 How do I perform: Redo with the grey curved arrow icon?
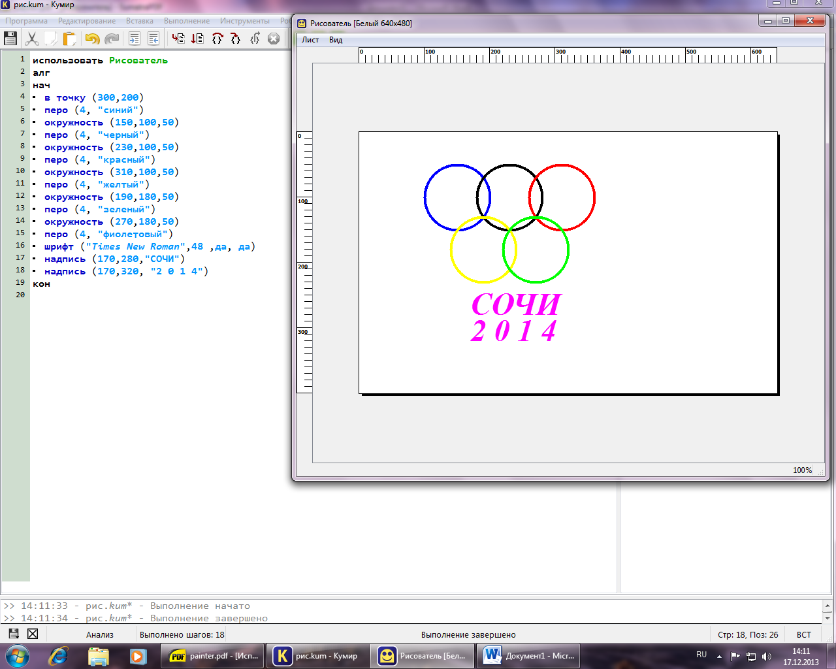tap(112, 39)
